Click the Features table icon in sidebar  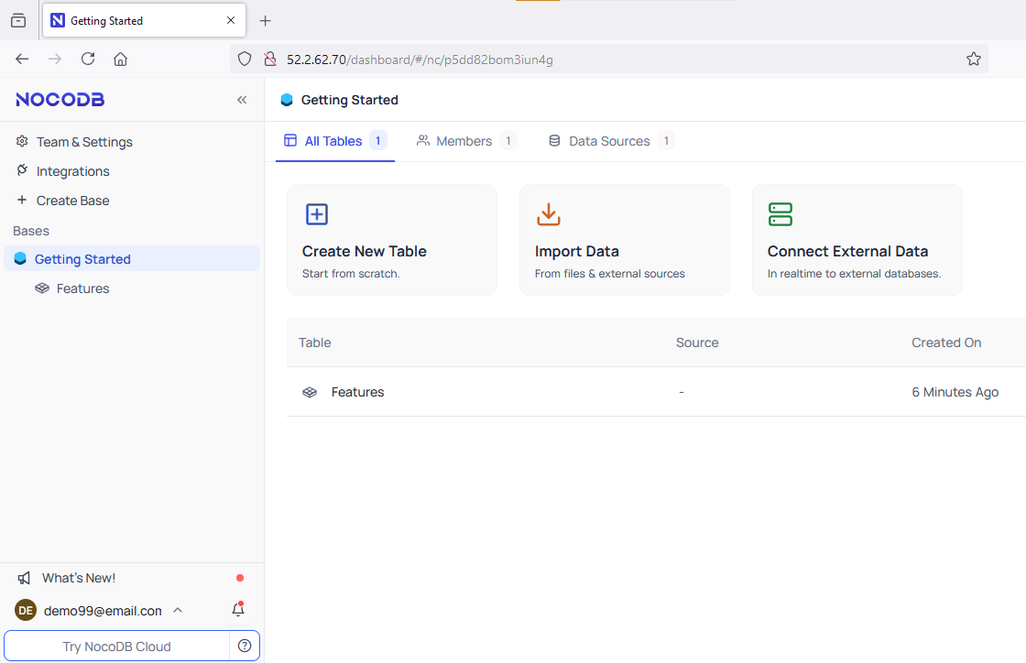pos(42,288)
